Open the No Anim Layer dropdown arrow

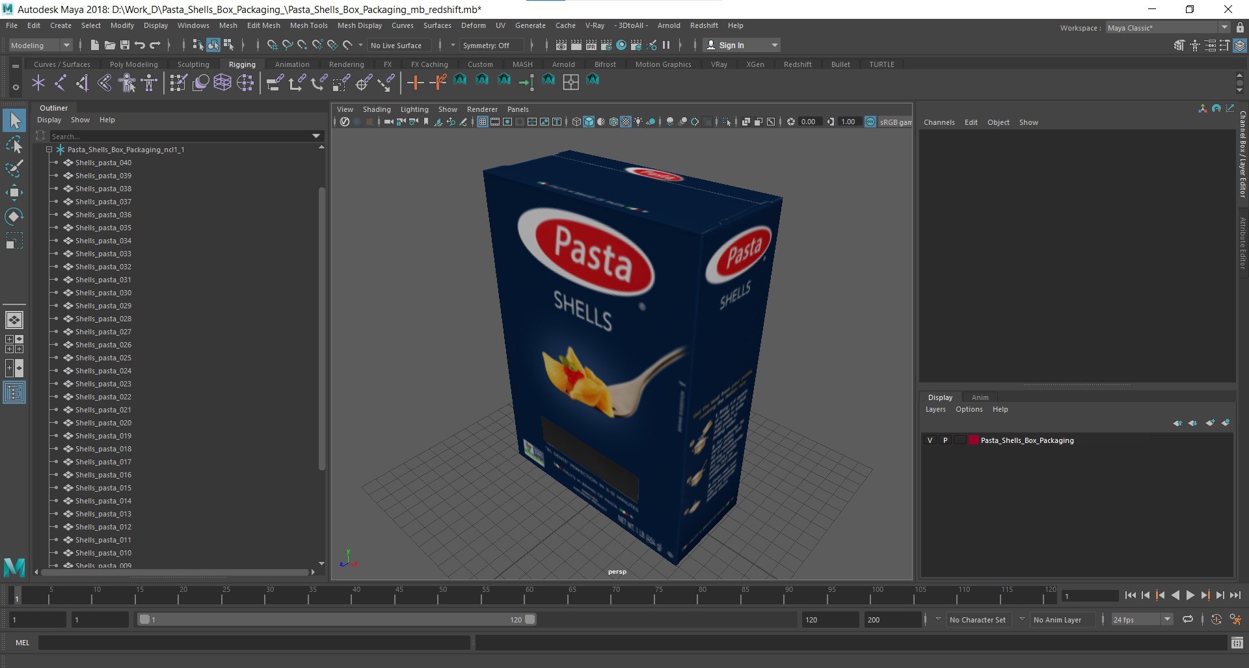click(1022, 619)
